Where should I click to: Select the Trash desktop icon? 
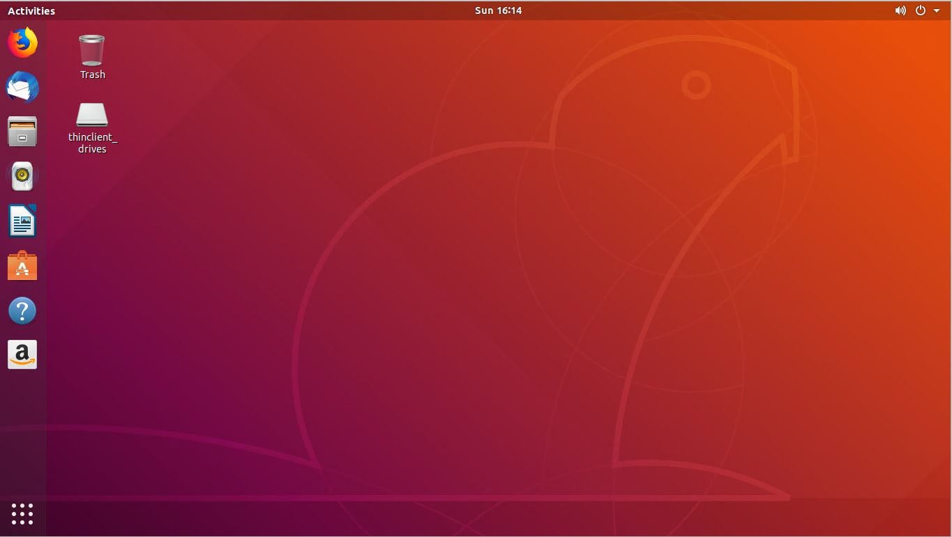[92, 50]
